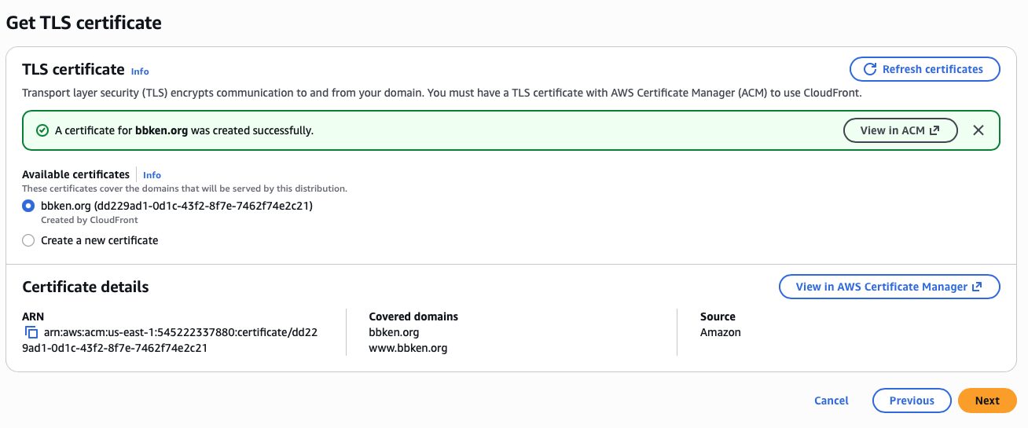Click external-link icon on View in AWS Certificate Manager

977,287
